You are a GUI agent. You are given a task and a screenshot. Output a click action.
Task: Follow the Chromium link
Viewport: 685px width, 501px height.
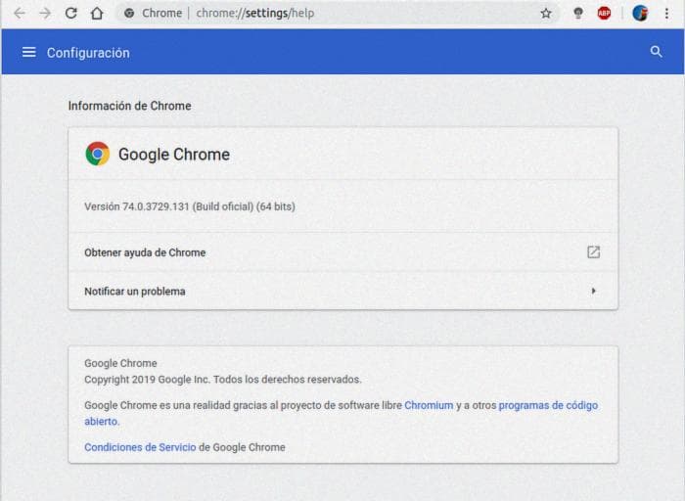429,405
